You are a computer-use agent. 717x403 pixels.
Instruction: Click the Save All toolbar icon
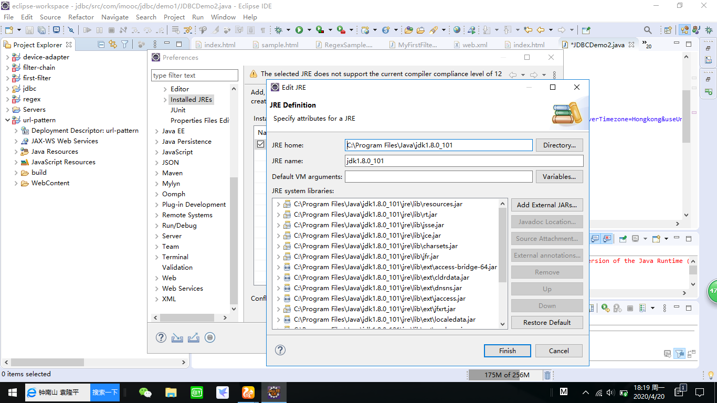click(41, 30)
